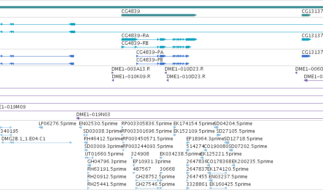Select the EK200235.5prime EST label
This screenshot has width=323, height=190.
pyautogui.click(x=252, y=162)
